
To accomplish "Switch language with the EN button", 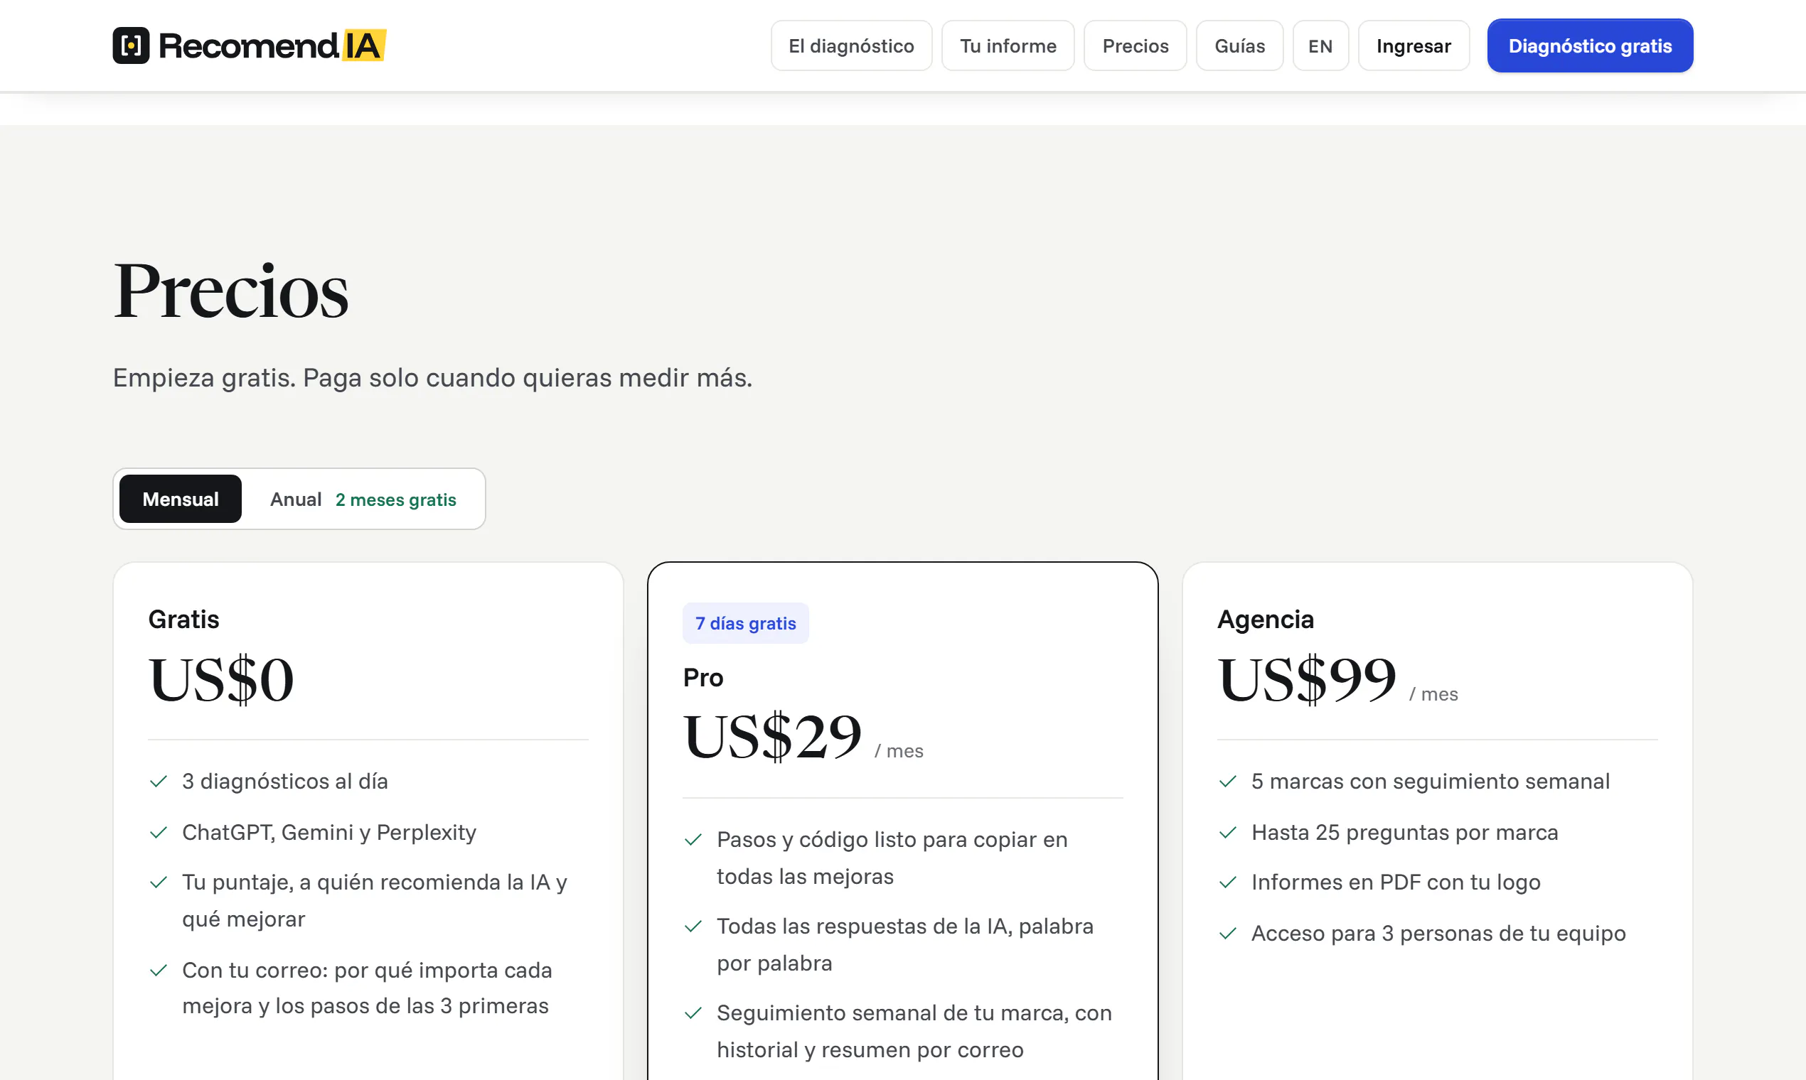I will tap(1320, 46).
